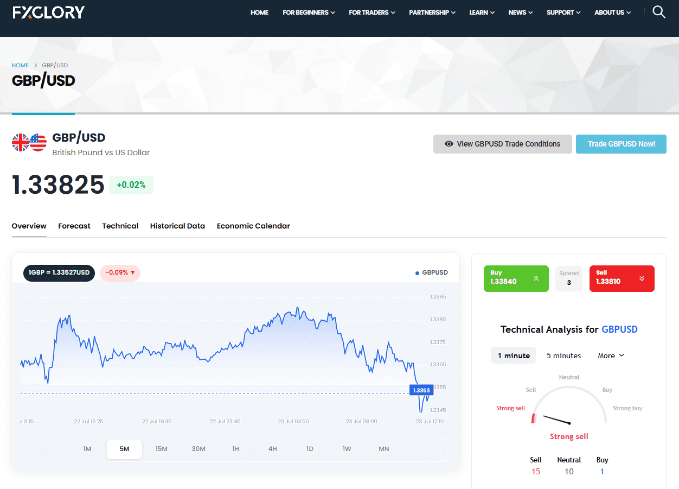Select the 1M chart timeframe
This screenshot has height=489, width=679.
click(87, 449)
